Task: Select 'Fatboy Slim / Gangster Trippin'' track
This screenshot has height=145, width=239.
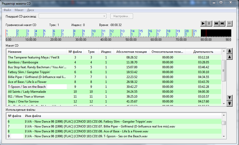Action: click(114, 72)
